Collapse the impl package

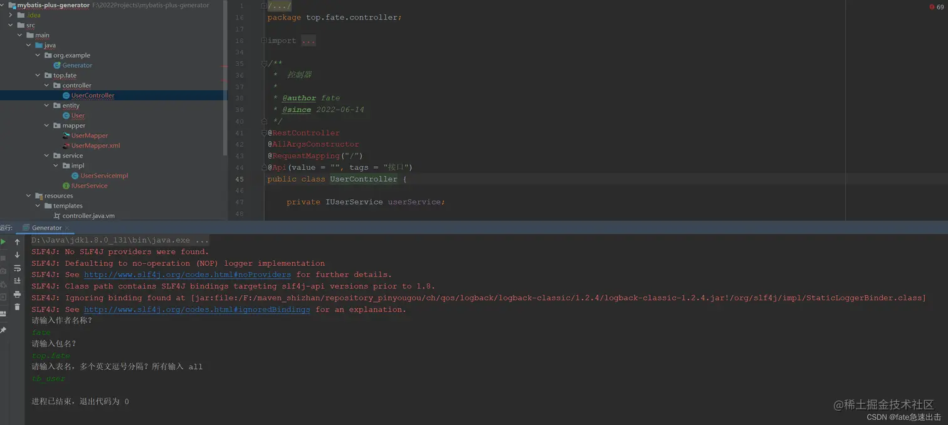[56, 165]
